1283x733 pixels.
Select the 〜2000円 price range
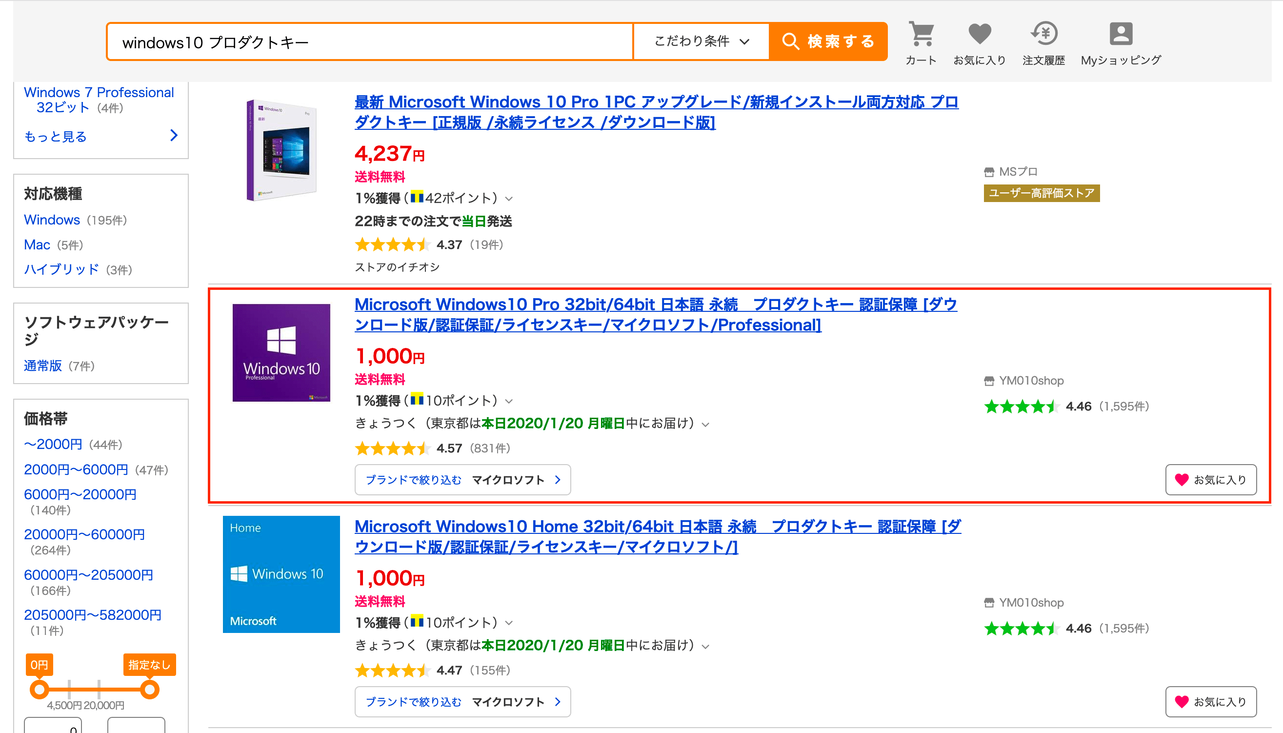pos(53,444)
